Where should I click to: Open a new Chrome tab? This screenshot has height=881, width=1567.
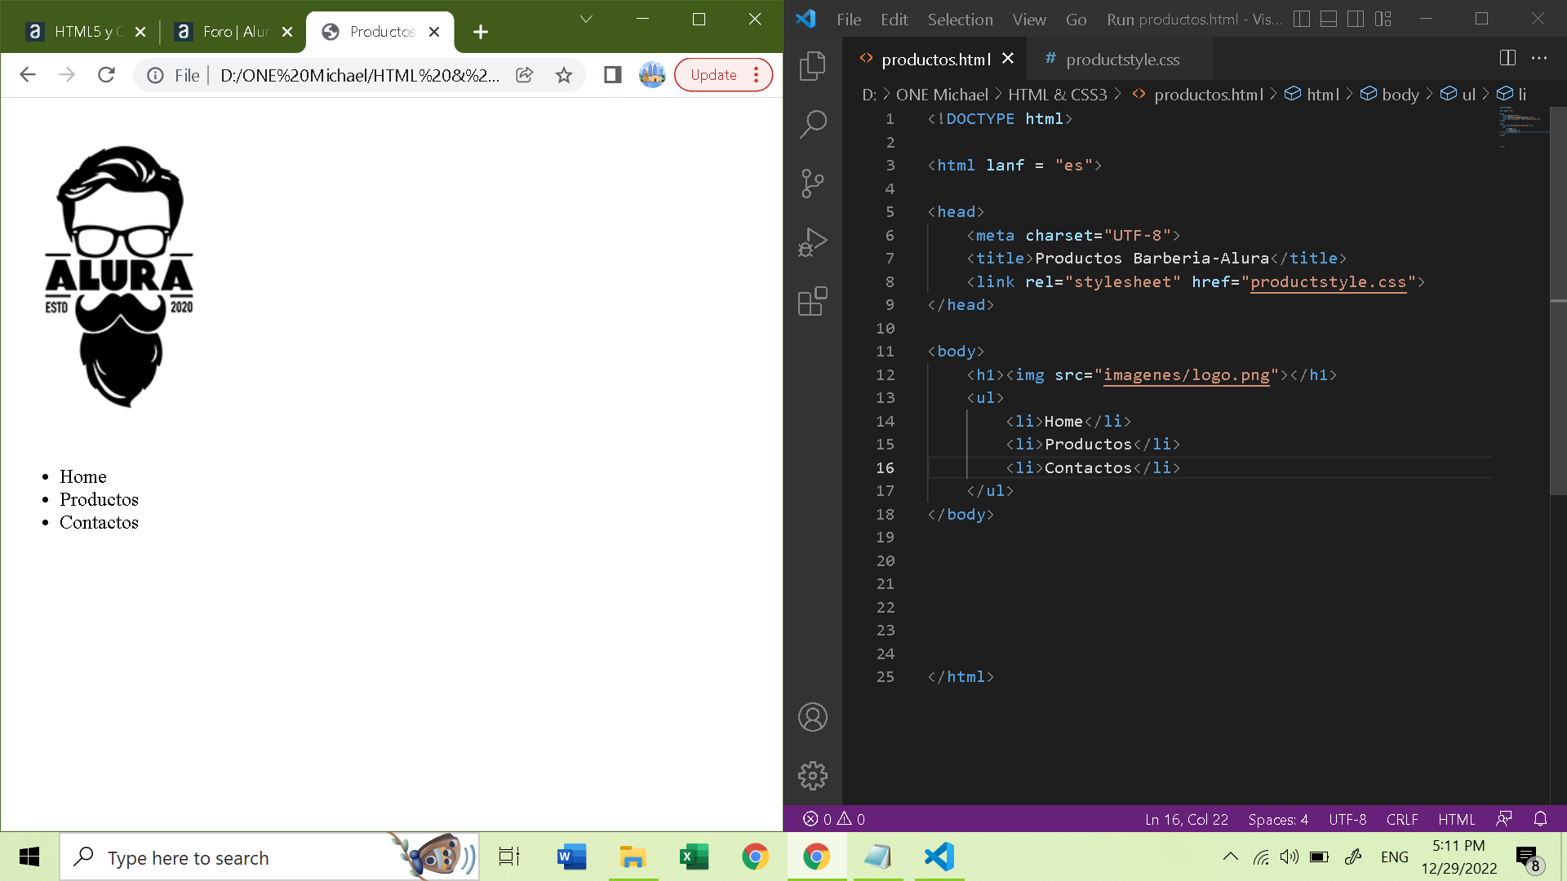pyautogui.click(x=481, y=32)
